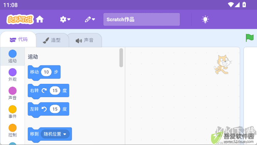Viewport: 257px width, 145px height.
Task: Edit 15 in the 左转 block
Action: click(55, 109)
